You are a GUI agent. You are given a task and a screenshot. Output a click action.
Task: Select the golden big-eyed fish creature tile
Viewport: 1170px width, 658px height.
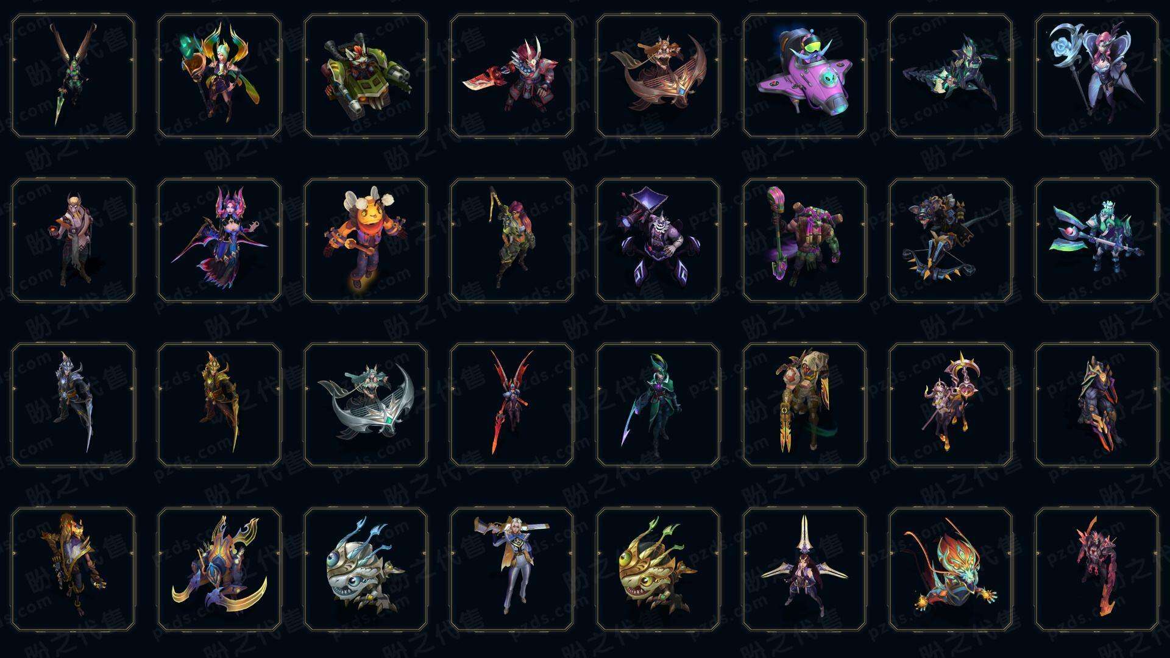click(x=658, y=569)
